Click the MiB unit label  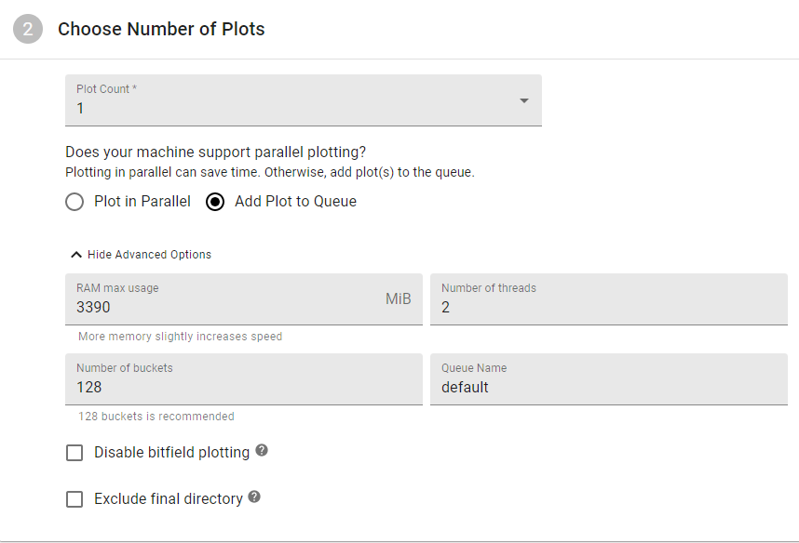398,298
